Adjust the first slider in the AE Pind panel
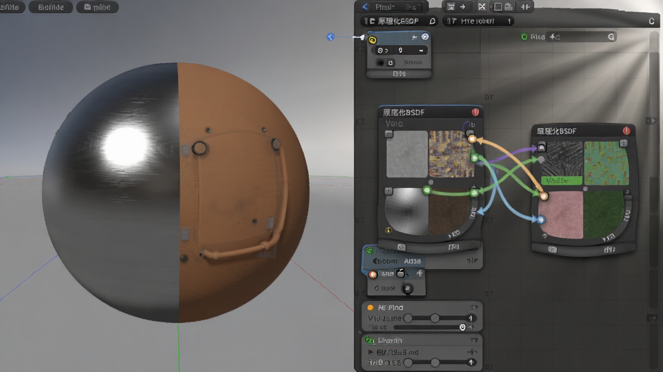This screenshot has height=372, width=663. [440, 318]
